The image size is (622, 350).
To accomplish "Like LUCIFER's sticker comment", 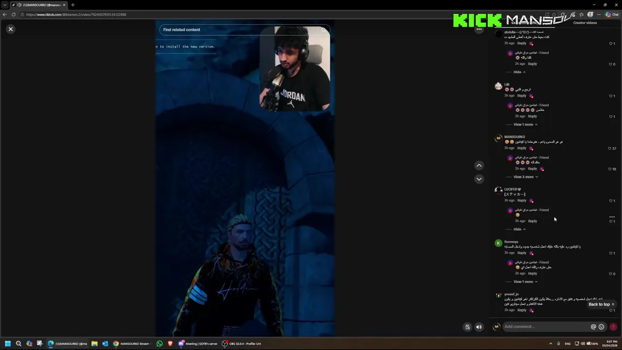I will [x=612, y=201].
